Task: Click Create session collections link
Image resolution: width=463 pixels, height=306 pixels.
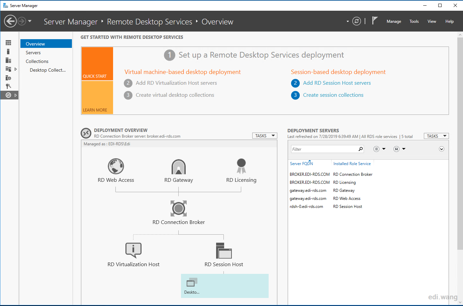Action: 333,95
